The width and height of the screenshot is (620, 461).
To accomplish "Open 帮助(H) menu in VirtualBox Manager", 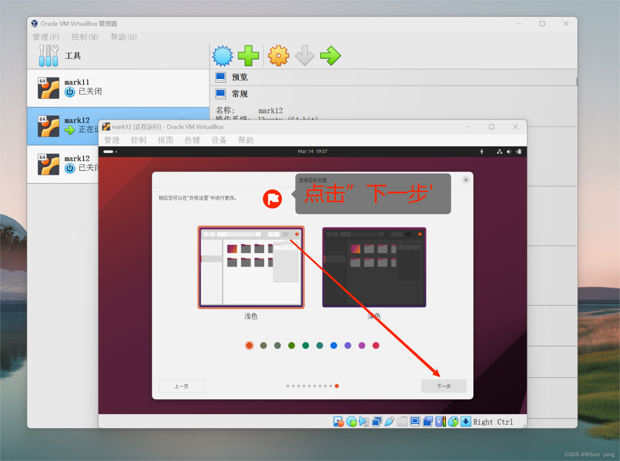I will 124,37.
